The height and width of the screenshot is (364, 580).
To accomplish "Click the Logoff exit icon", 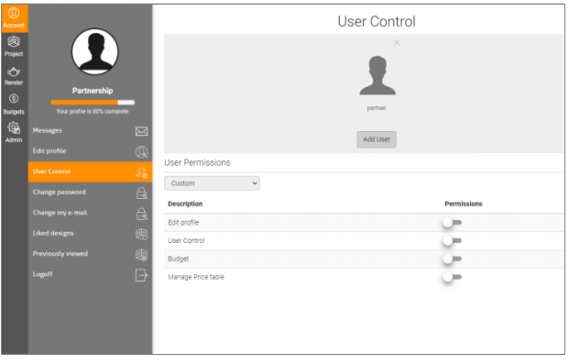I will click(x=141, y=275).
